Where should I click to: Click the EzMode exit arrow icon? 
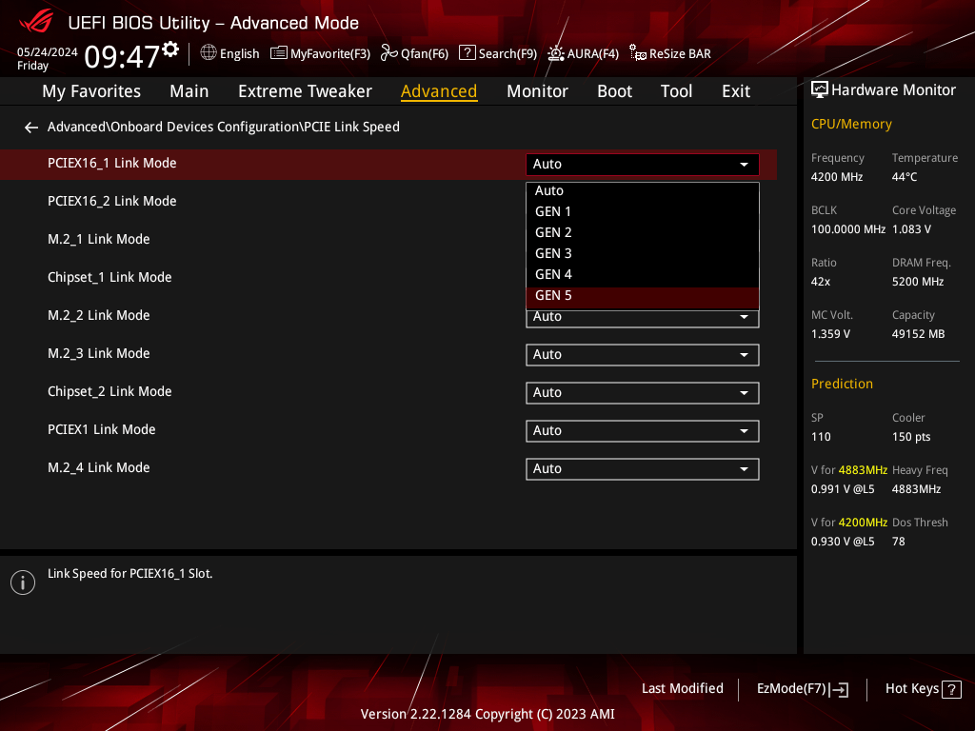(839, 689)
